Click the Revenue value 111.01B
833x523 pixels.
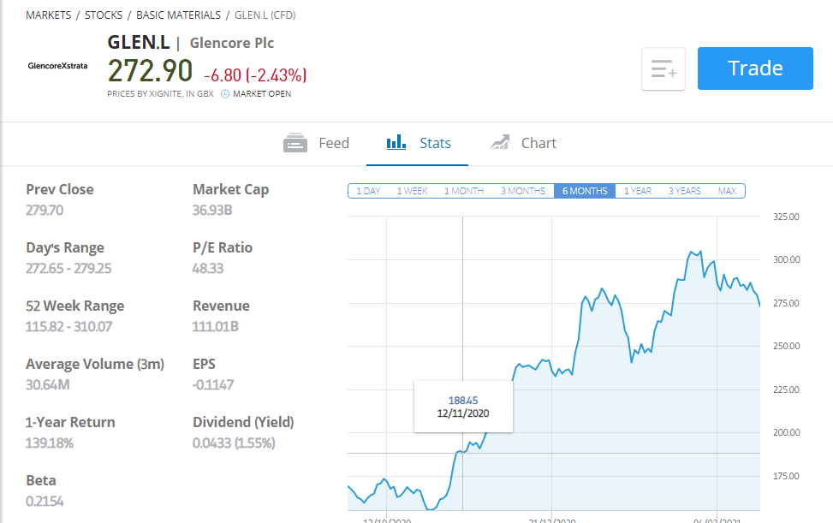click(215, 326)
